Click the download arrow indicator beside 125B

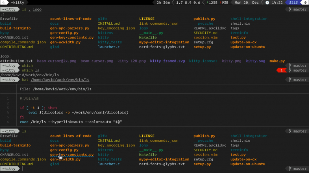point(207,2)
